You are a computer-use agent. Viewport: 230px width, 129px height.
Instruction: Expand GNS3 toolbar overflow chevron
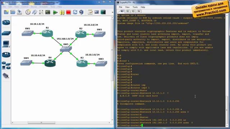(x=112, y=12)
